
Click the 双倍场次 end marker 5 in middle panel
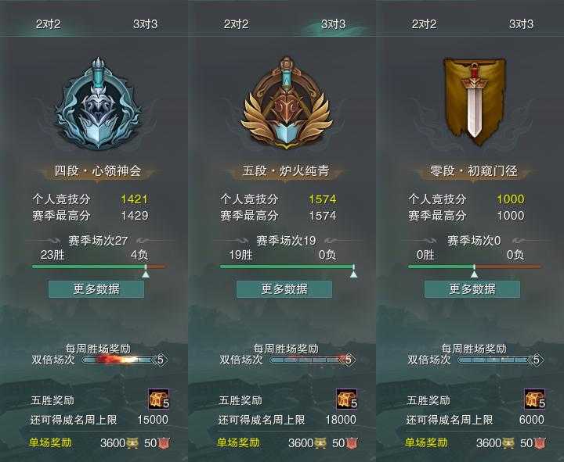click(x=348, y=360)
